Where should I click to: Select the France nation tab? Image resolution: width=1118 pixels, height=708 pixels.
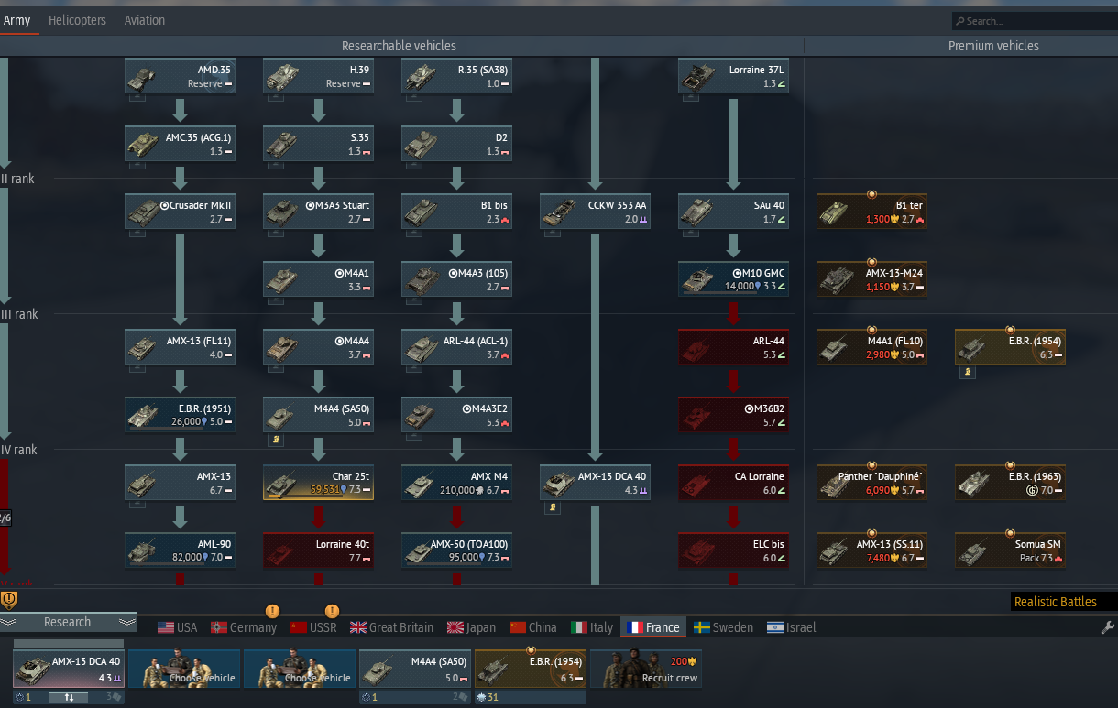click(x=653, y=627)
